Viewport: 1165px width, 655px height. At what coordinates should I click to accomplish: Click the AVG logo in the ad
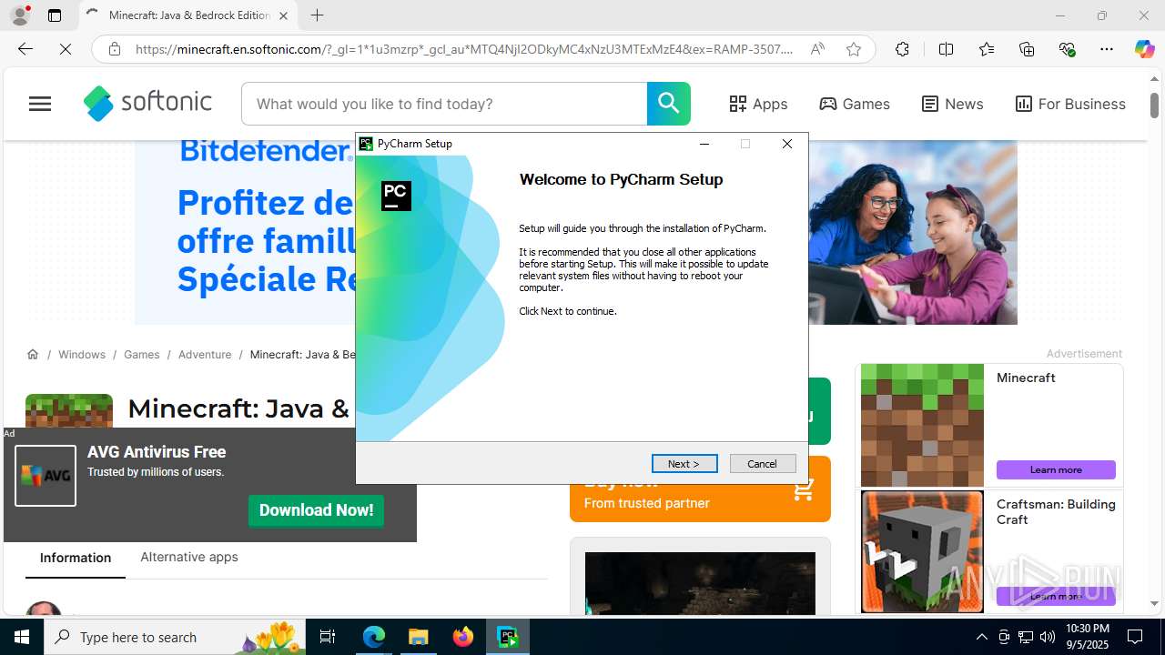(46, 476)
